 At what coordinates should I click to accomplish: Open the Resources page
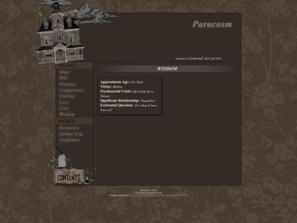pos(69,128)
